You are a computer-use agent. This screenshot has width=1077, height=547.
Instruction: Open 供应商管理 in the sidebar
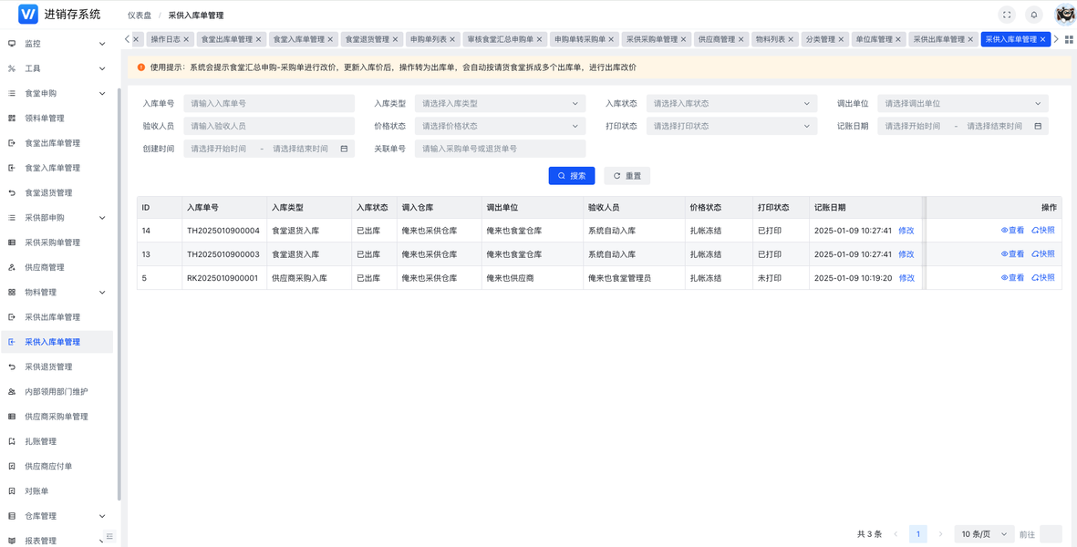click(57, 267)
